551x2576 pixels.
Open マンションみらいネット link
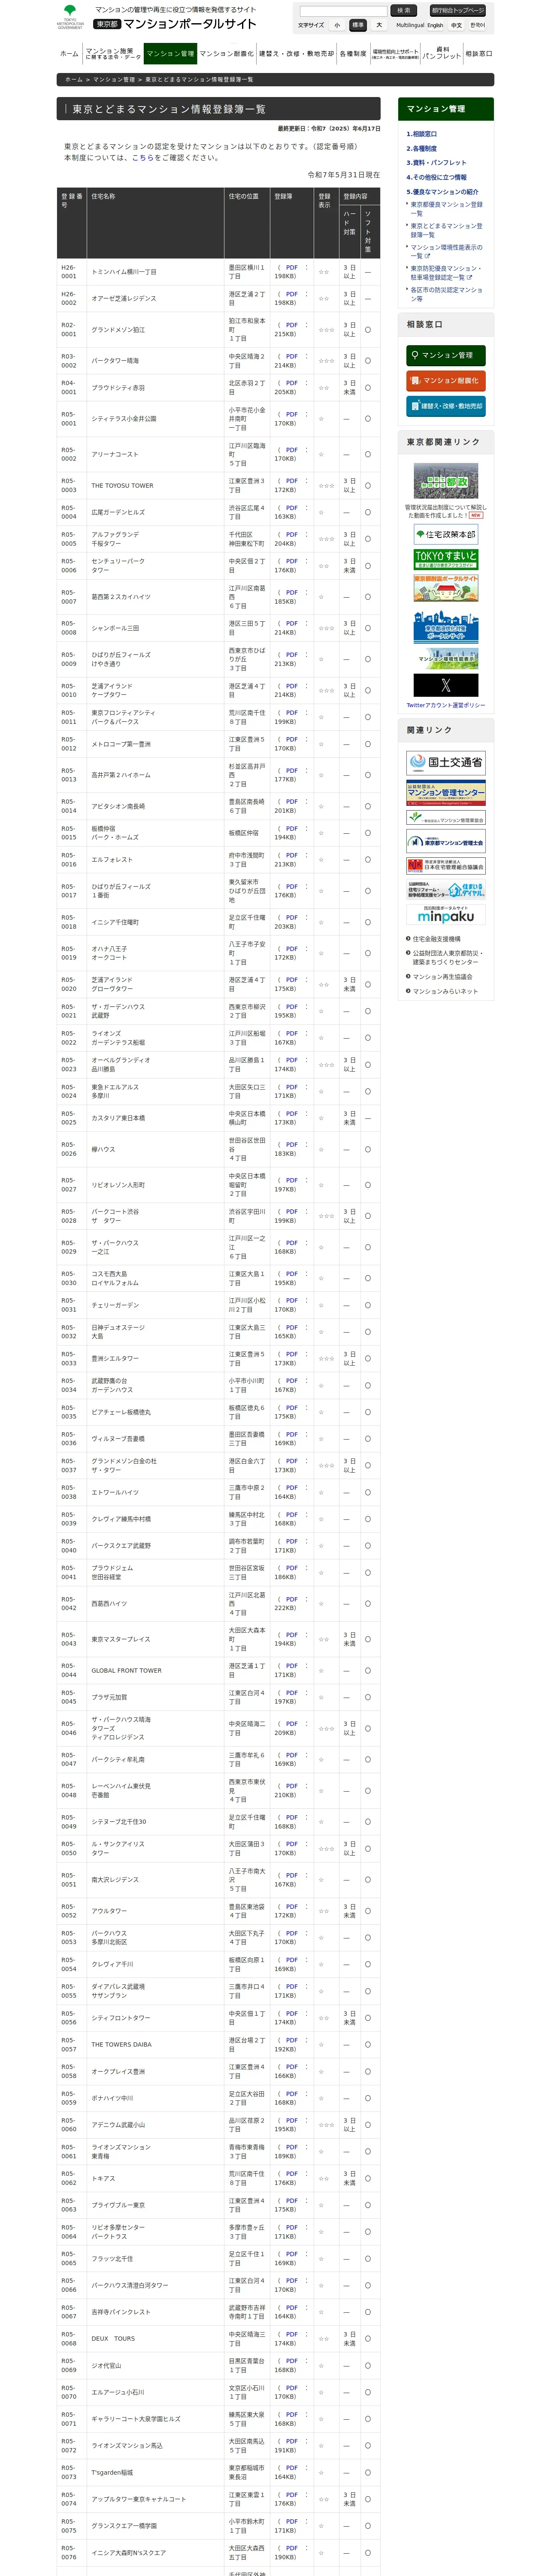click(445, 991)
